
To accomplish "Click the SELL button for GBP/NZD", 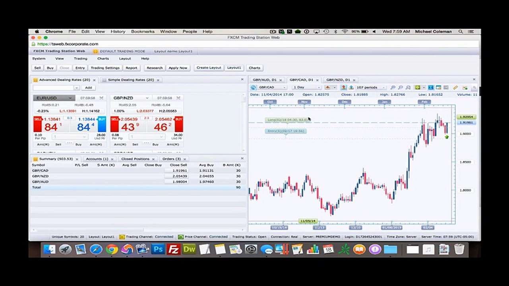I will (x=114, y=124).
